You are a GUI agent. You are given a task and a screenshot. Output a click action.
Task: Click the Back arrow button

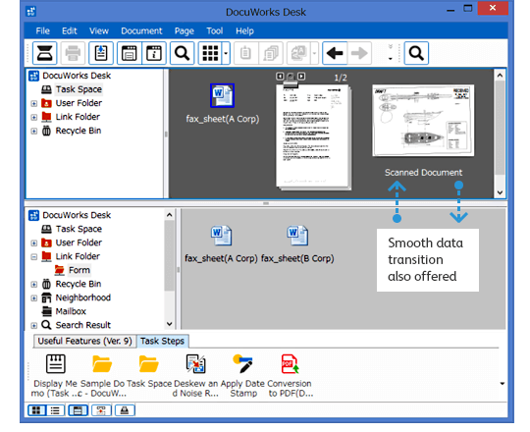[x=335, y=53]
